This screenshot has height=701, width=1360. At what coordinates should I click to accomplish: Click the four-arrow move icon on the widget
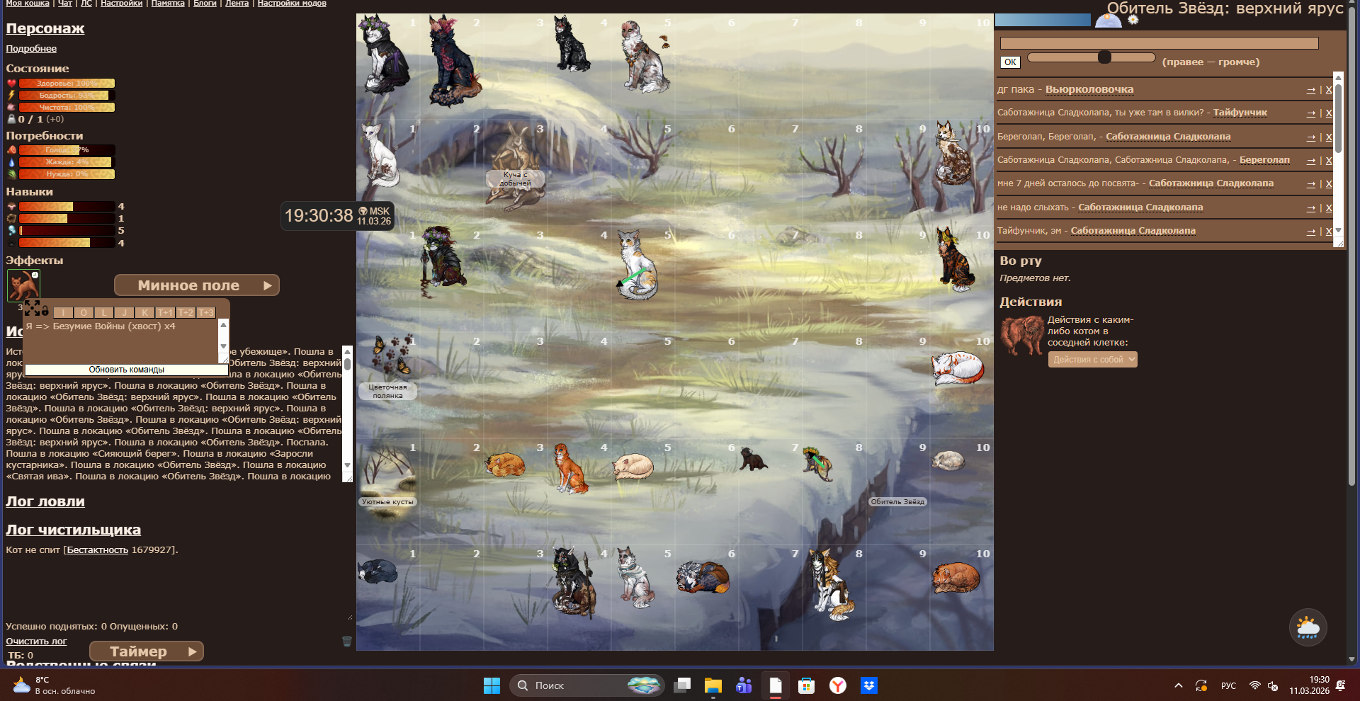coord(32,308)
